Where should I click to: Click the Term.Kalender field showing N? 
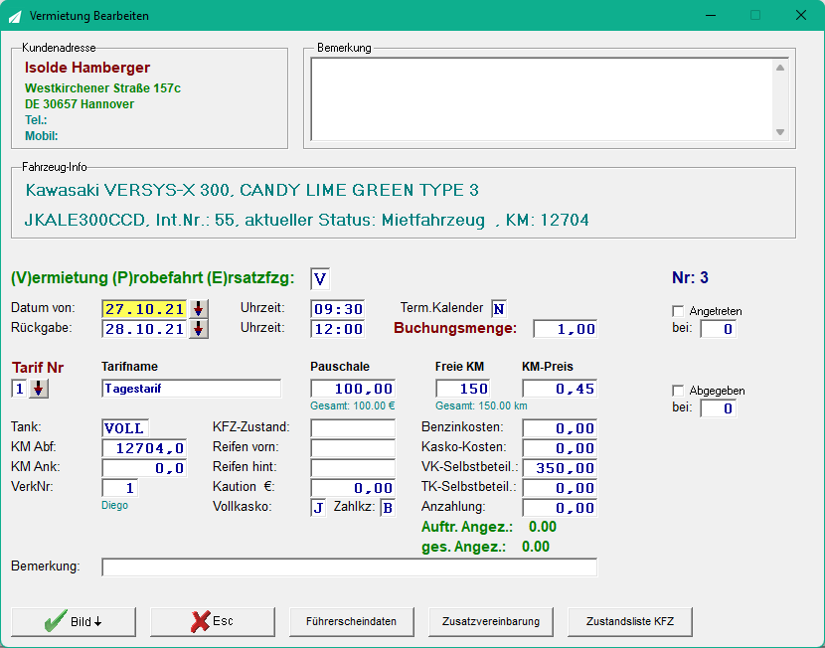tap(499, 309)
